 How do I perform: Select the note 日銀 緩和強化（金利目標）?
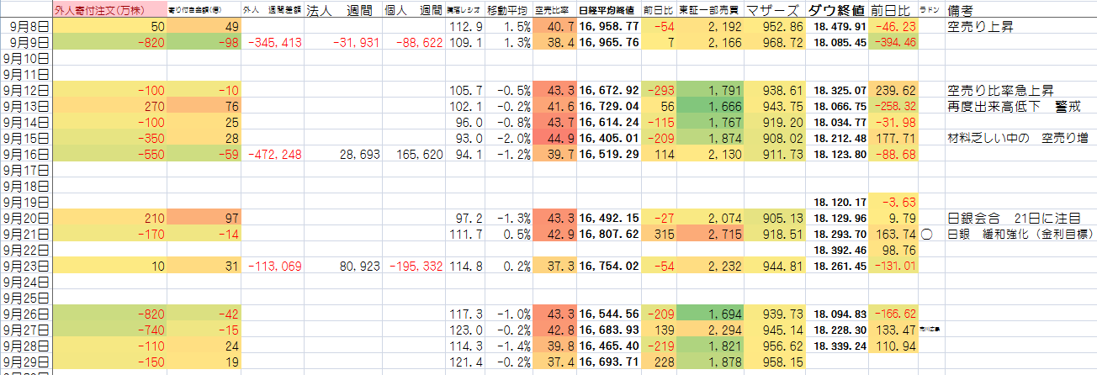[1018, 233]
